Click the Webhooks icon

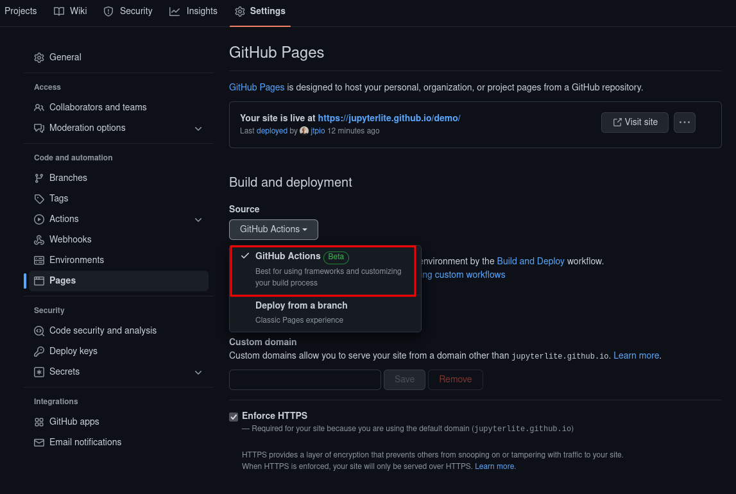(x=39, y=239)
